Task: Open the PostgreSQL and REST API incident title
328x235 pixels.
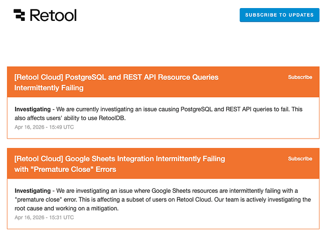Action: [116, 77]
